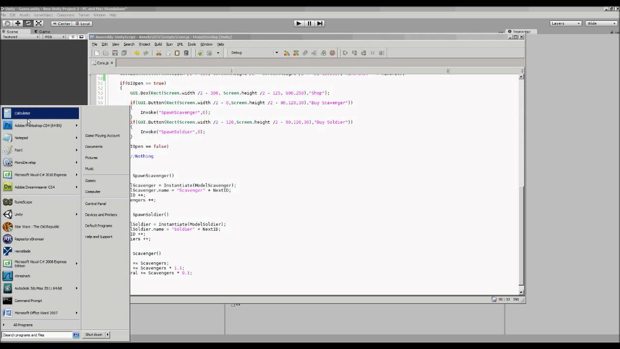Open Command Prompt from Start menu

pos(40,301)
